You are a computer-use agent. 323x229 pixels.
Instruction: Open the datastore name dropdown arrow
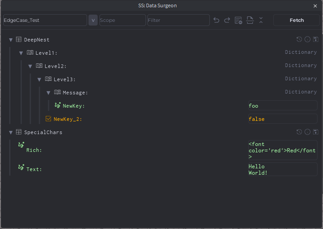(93, 20)
